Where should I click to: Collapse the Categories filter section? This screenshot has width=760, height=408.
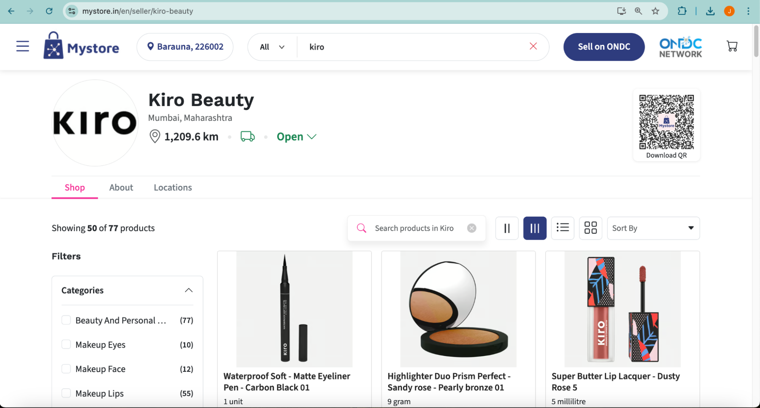[x=189, y=290]
